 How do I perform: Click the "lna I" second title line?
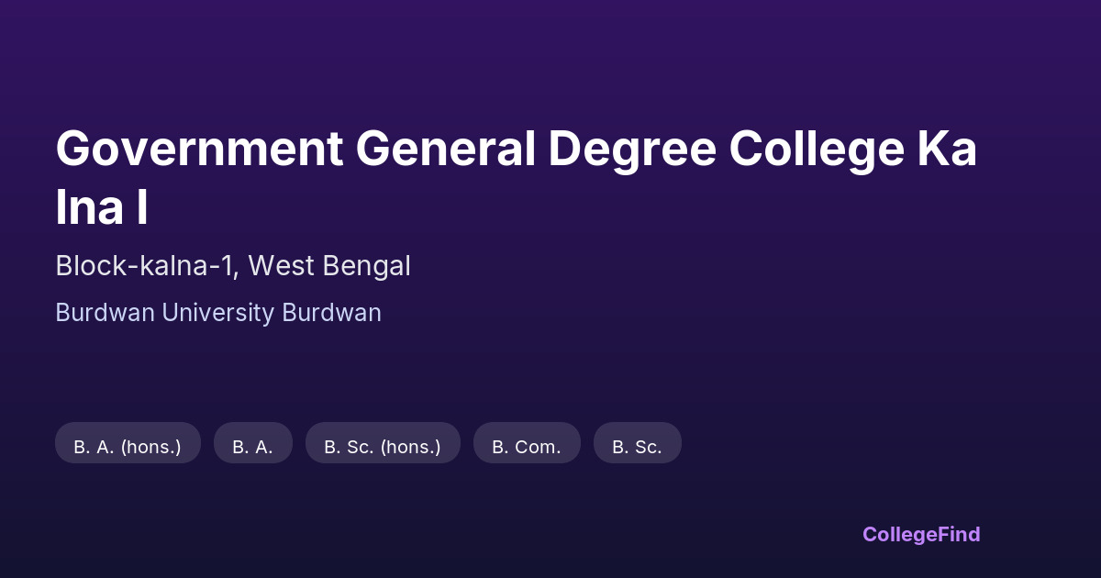click(x=102, y=209)
